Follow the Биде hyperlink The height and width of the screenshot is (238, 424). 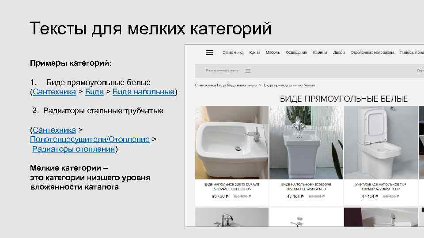(x=94, y=92)
